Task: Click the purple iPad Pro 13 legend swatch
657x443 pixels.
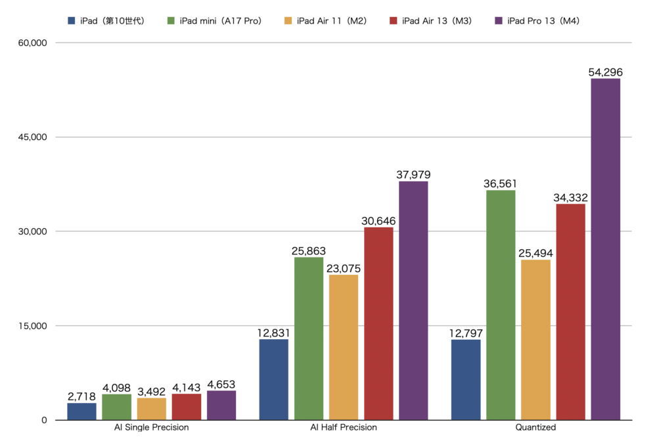Action: [x=498, y=21]
